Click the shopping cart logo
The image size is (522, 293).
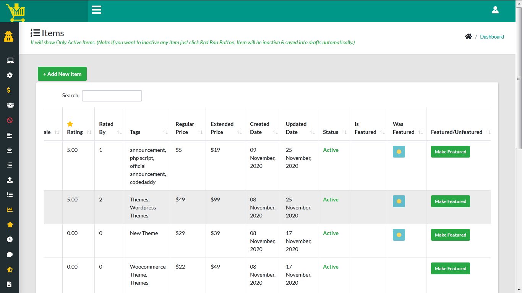tap(15, 12)
